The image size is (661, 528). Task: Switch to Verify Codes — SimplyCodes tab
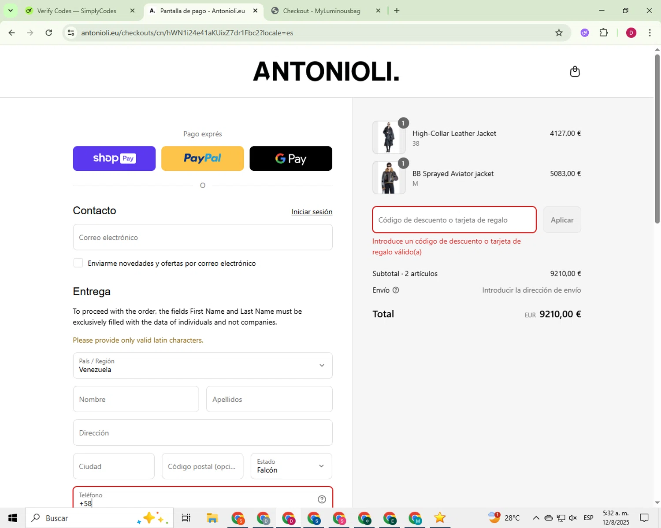(77, 11)
